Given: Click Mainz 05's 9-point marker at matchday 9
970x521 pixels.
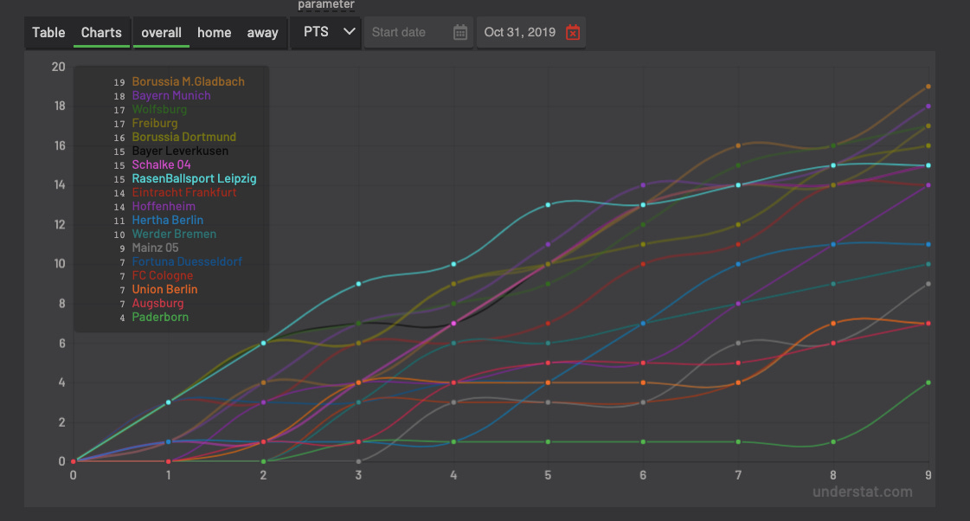Looking at the screenshot, I should click(928, 284).
